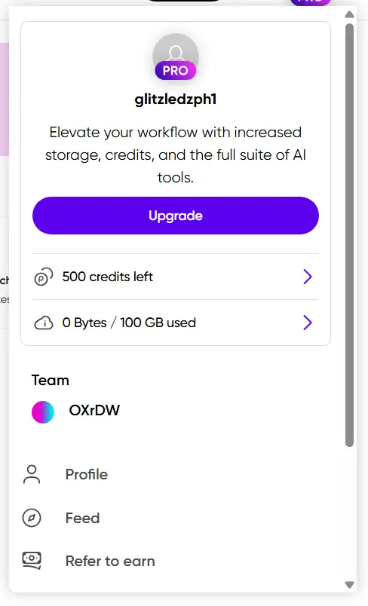Click the Refer to earn money icon

point(32,561)
